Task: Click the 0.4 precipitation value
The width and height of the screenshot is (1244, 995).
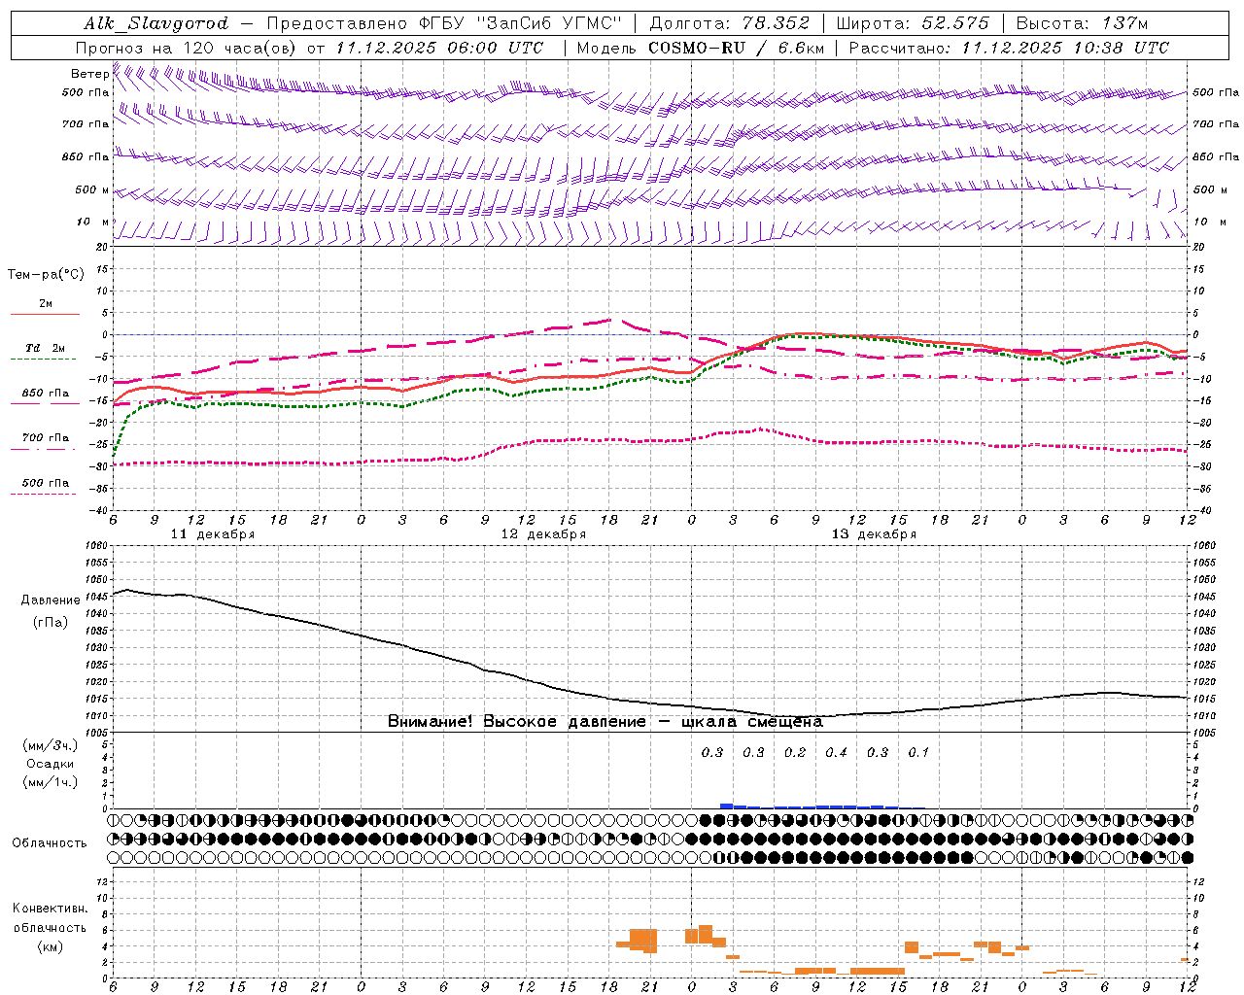Action: click(x=836, y=752)
